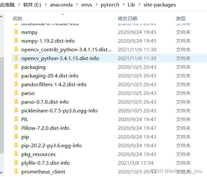This screenshot has height=177, width=207.
Task: Sort by the 类型 column header
Action: (181, 18)
